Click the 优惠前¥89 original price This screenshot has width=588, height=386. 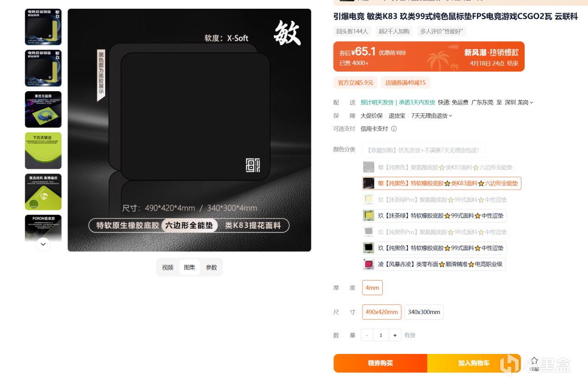click(x=392, y=52)
